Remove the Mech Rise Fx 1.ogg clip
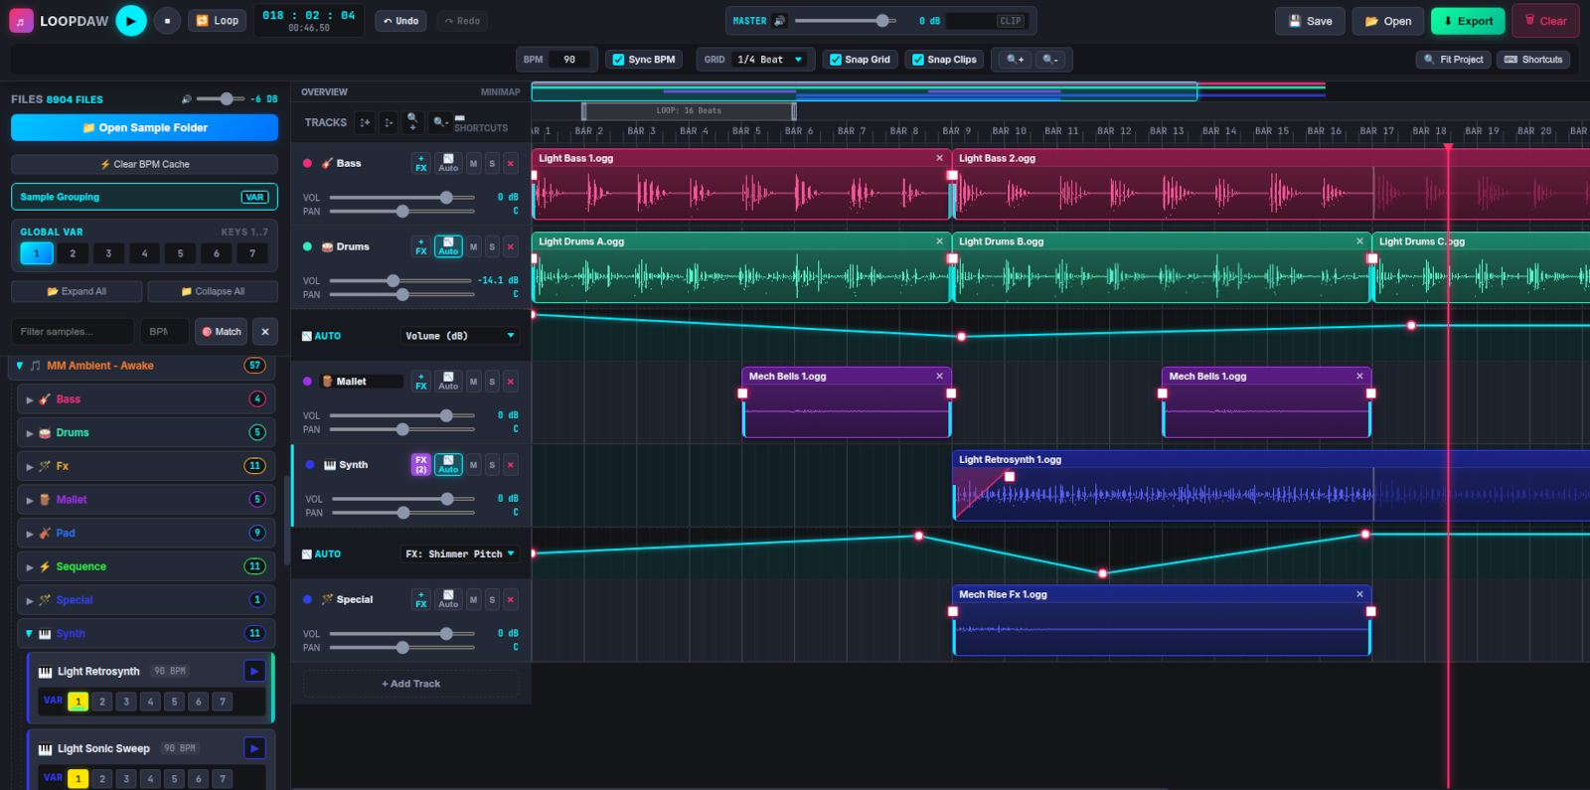1590x790 pixels. click(1359, 594)
